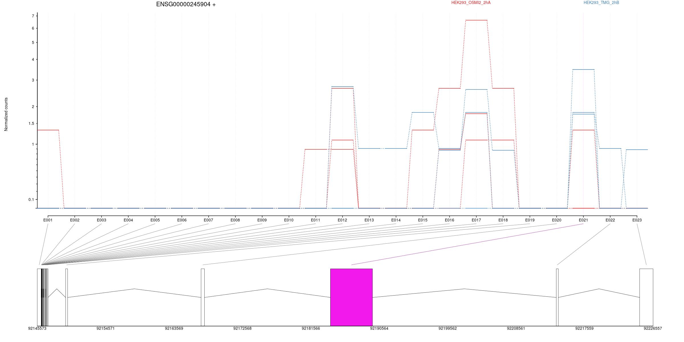Click genomic coordinate 92145573

[37, 328]
